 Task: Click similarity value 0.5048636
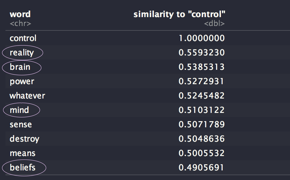(x=202, y=139)
